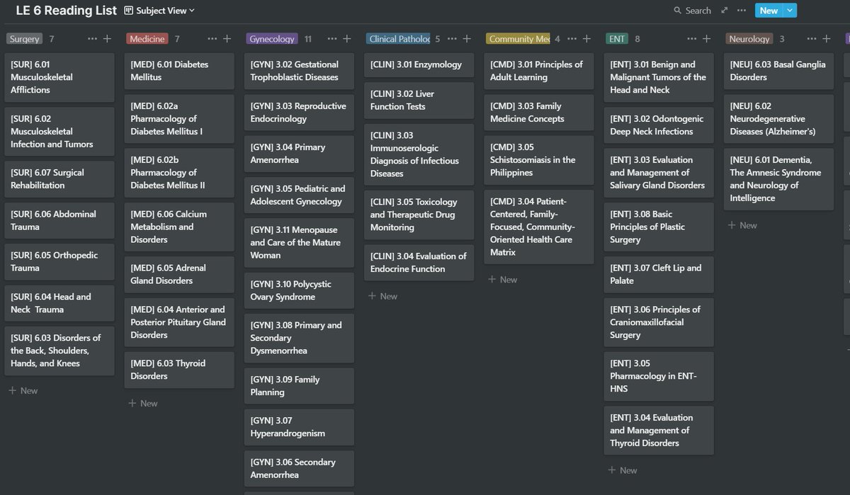Click the Community Medicine group tag
Viewport: 850px width, 495px height.
[519, 39]
